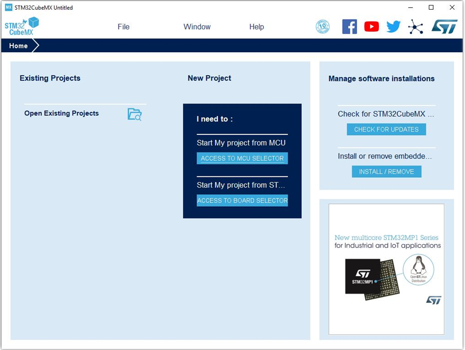465x350 pixels.
Task: Open the STM32MP1 Series advertisement banner
Action: tap(386, 269)
